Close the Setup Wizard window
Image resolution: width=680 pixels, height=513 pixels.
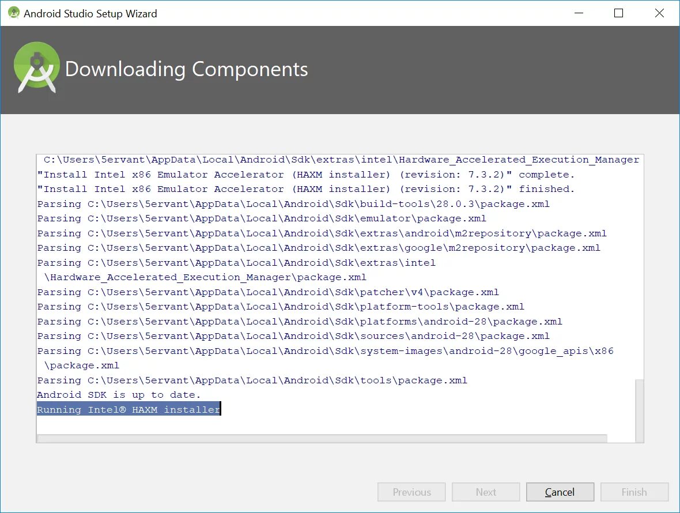659,13
